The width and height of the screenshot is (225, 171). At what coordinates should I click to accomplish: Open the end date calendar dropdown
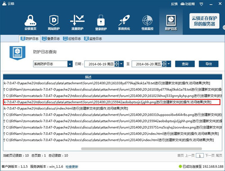(x=169, y=64)
